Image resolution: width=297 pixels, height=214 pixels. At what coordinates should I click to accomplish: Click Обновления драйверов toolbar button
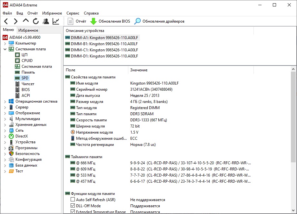coord(159,21)
